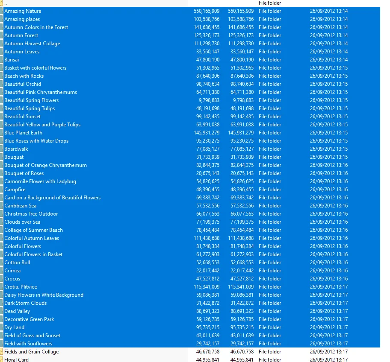The width and height of the screenshot is (390, 362).
Task: Select the folder named just Colorful Flowers
Action: (x=23, y=246)
